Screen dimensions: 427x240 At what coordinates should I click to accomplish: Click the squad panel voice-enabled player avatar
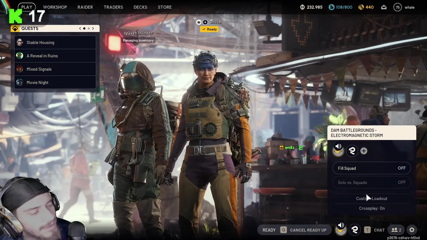point(339,151)
